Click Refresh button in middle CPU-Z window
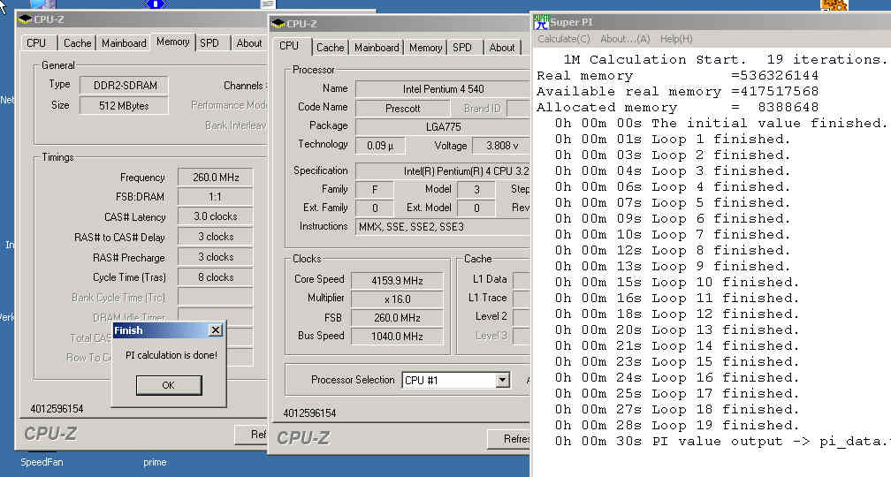 pyautogui.click(x=508, y=439)
